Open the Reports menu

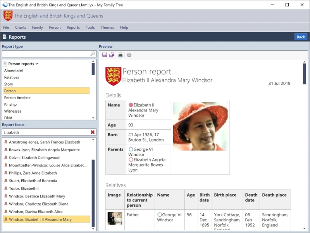point(73,27)
